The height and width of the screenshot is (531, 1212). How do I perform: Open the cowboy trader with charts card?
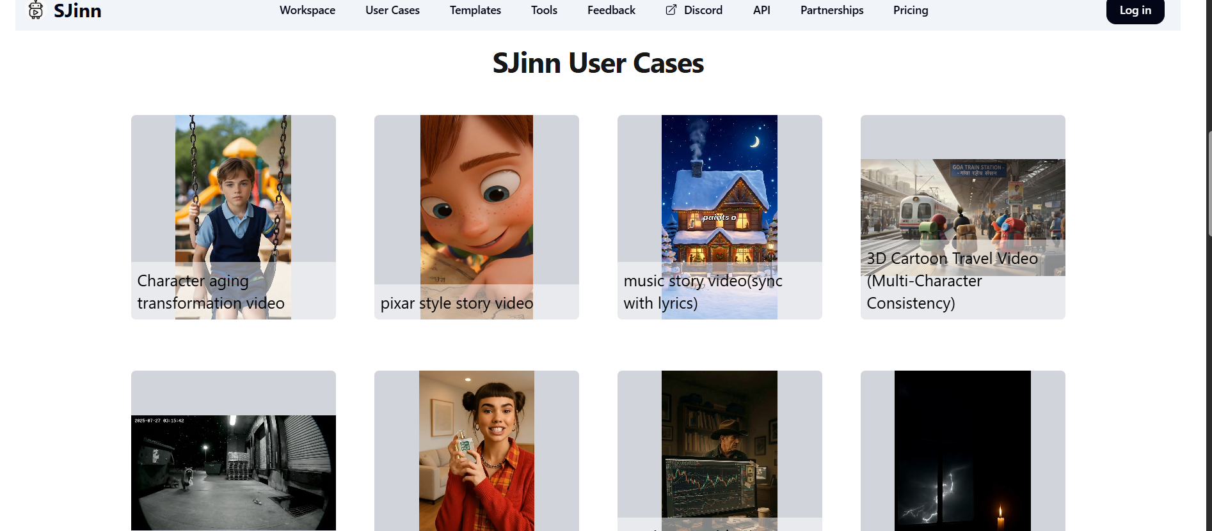(720, 451)
